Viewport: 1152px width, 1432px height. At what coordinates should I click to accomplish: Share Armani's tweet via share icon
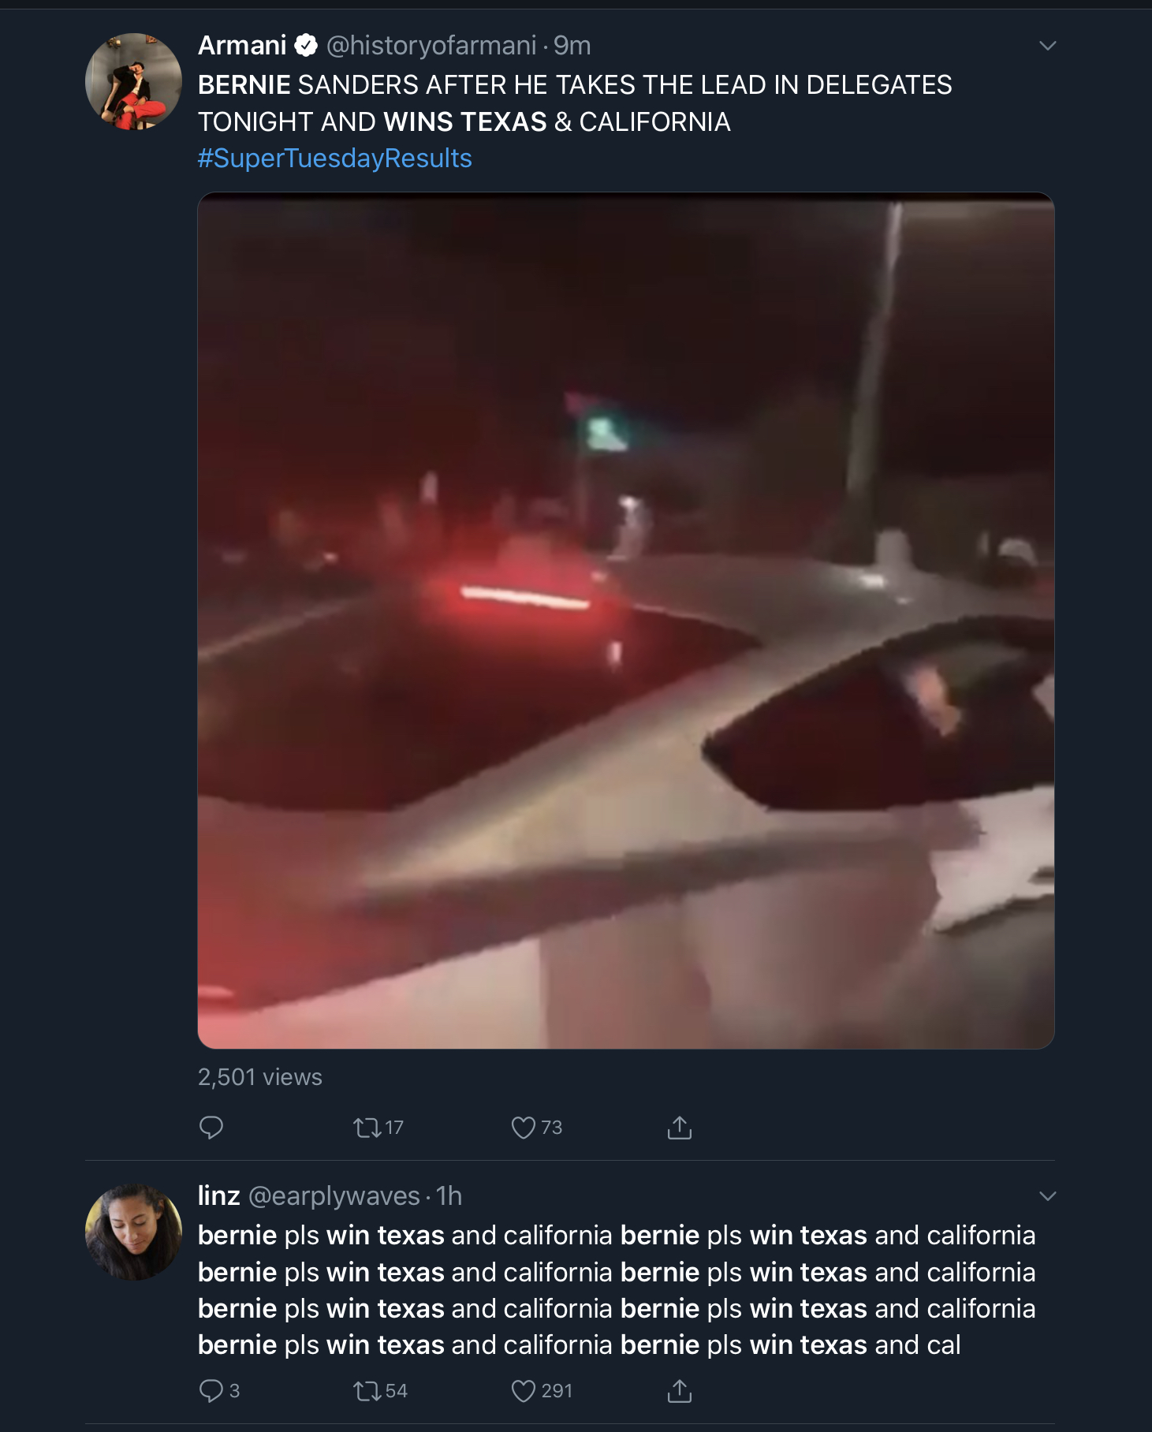tap(680, 1128)
